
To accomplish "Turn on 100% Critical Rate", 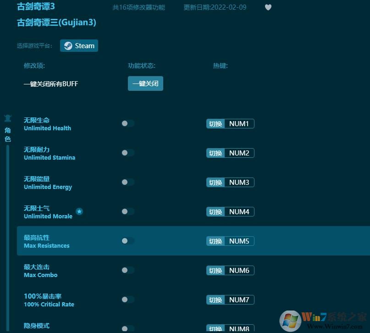I will 127,300.
